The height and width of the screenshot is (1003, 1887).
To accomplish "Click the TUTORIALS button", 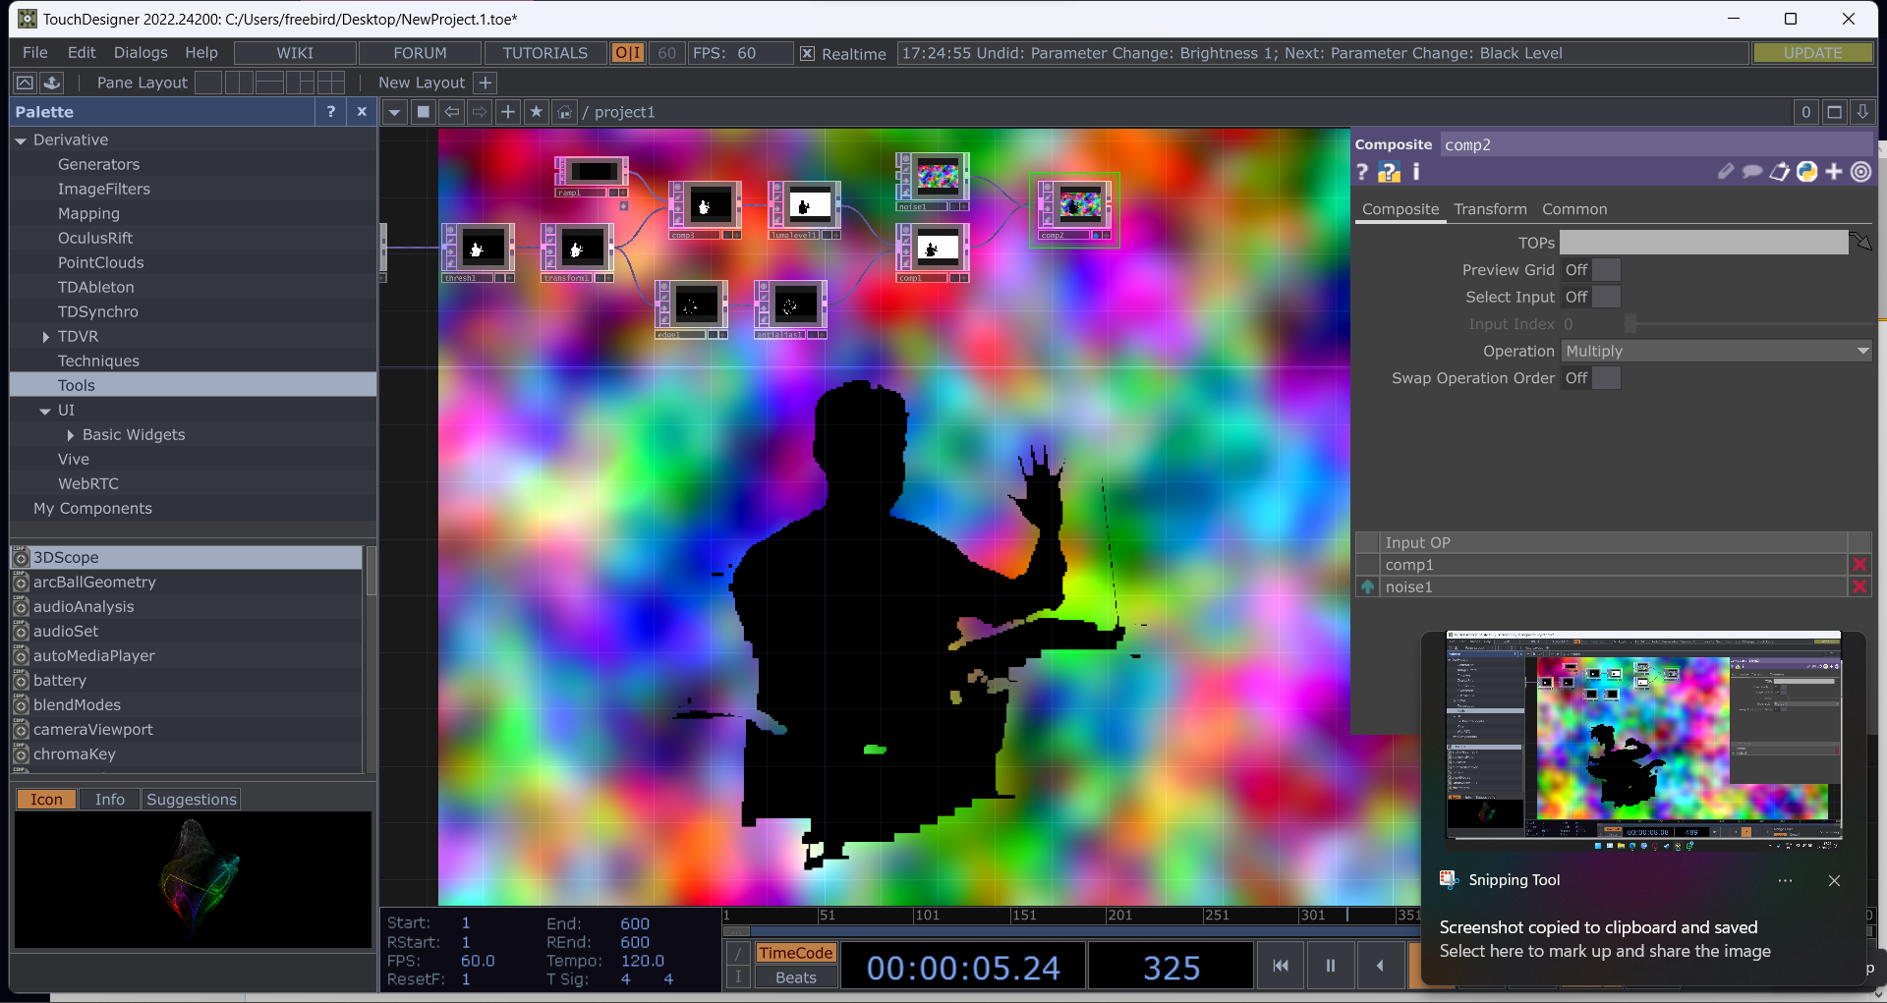I will (x=544, y=53).
